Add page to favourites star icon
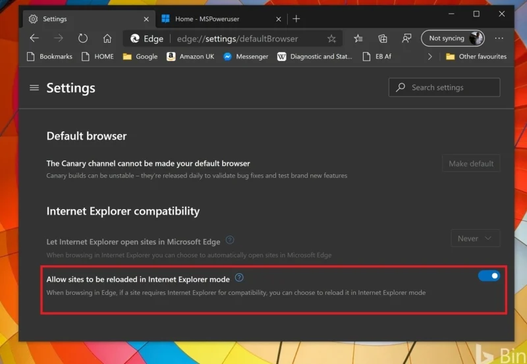 (331, 39)
